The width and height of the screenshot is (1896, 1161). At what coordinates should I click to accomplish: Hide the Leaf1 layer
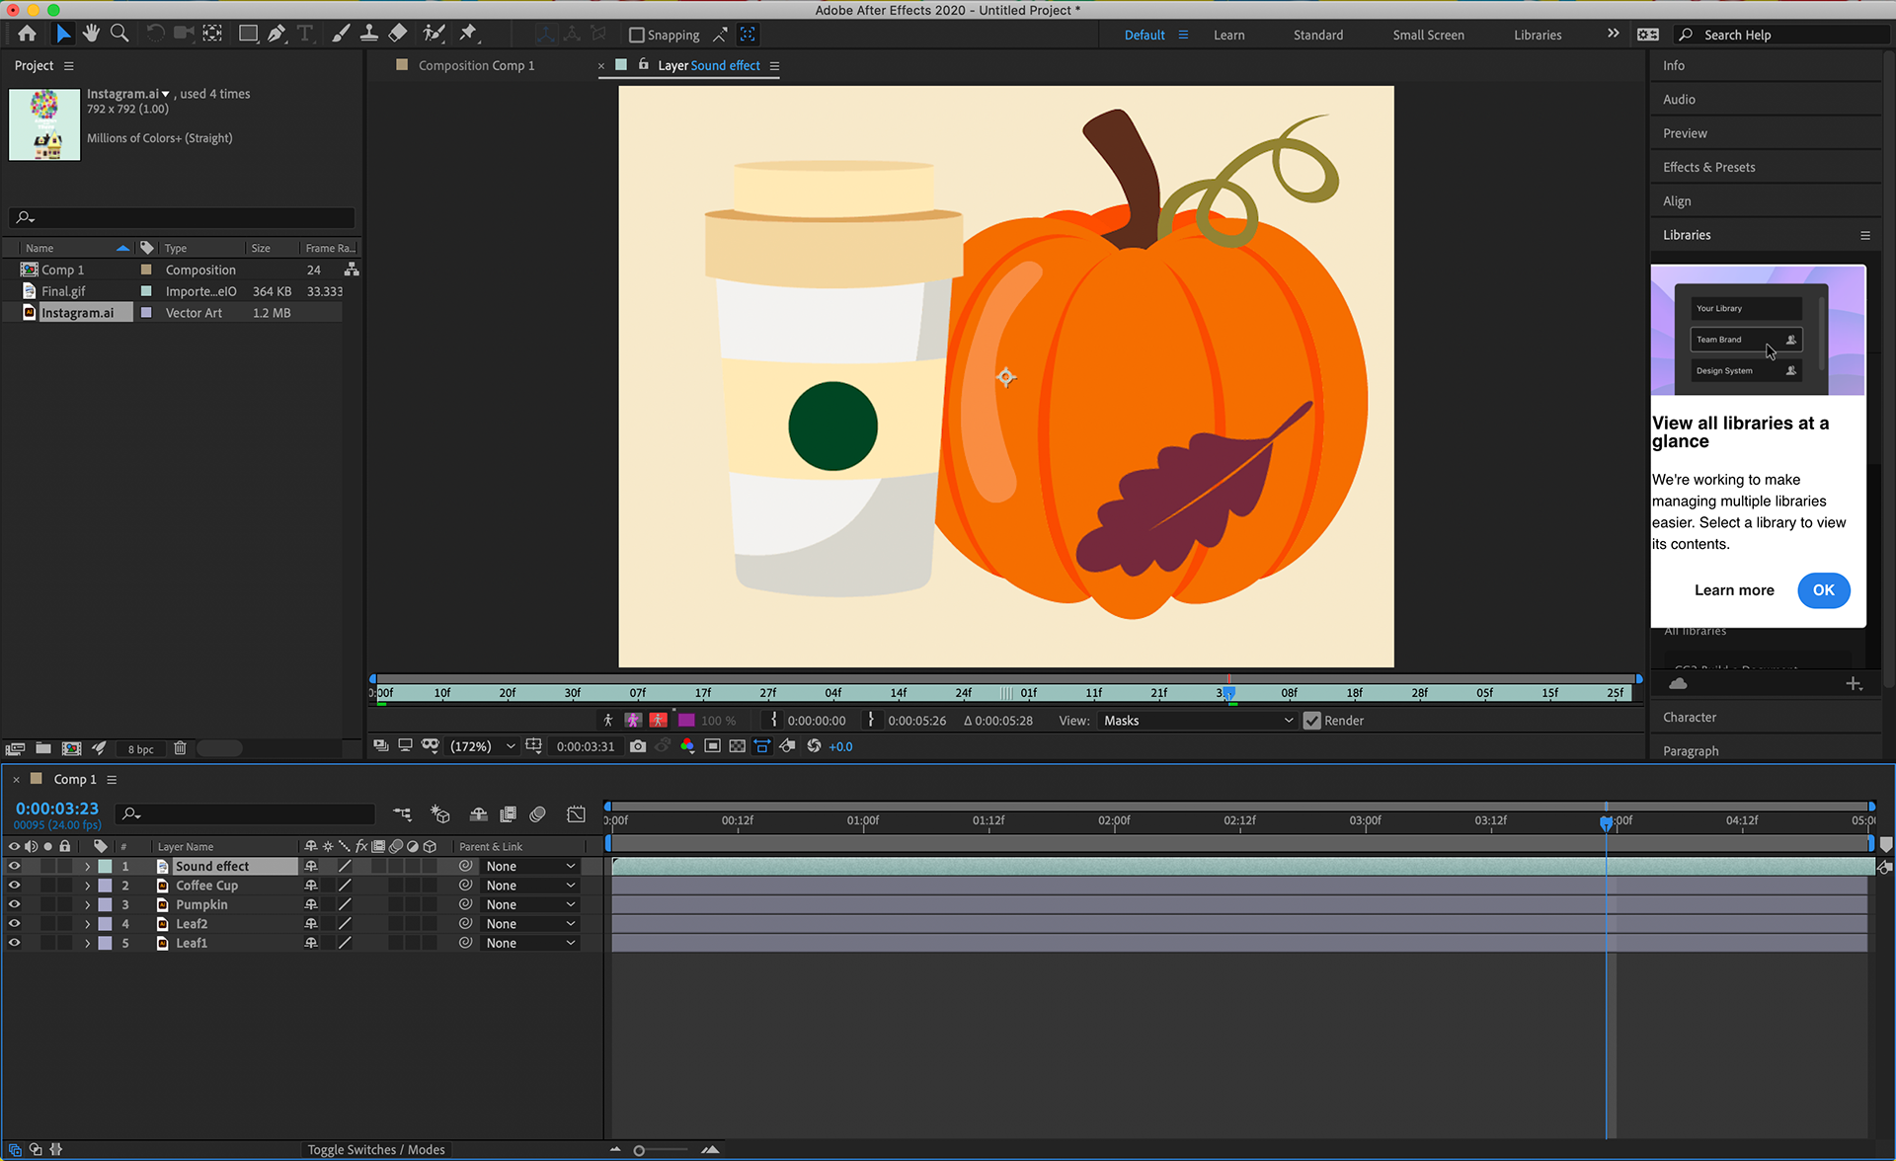click(x=14, y=943)
